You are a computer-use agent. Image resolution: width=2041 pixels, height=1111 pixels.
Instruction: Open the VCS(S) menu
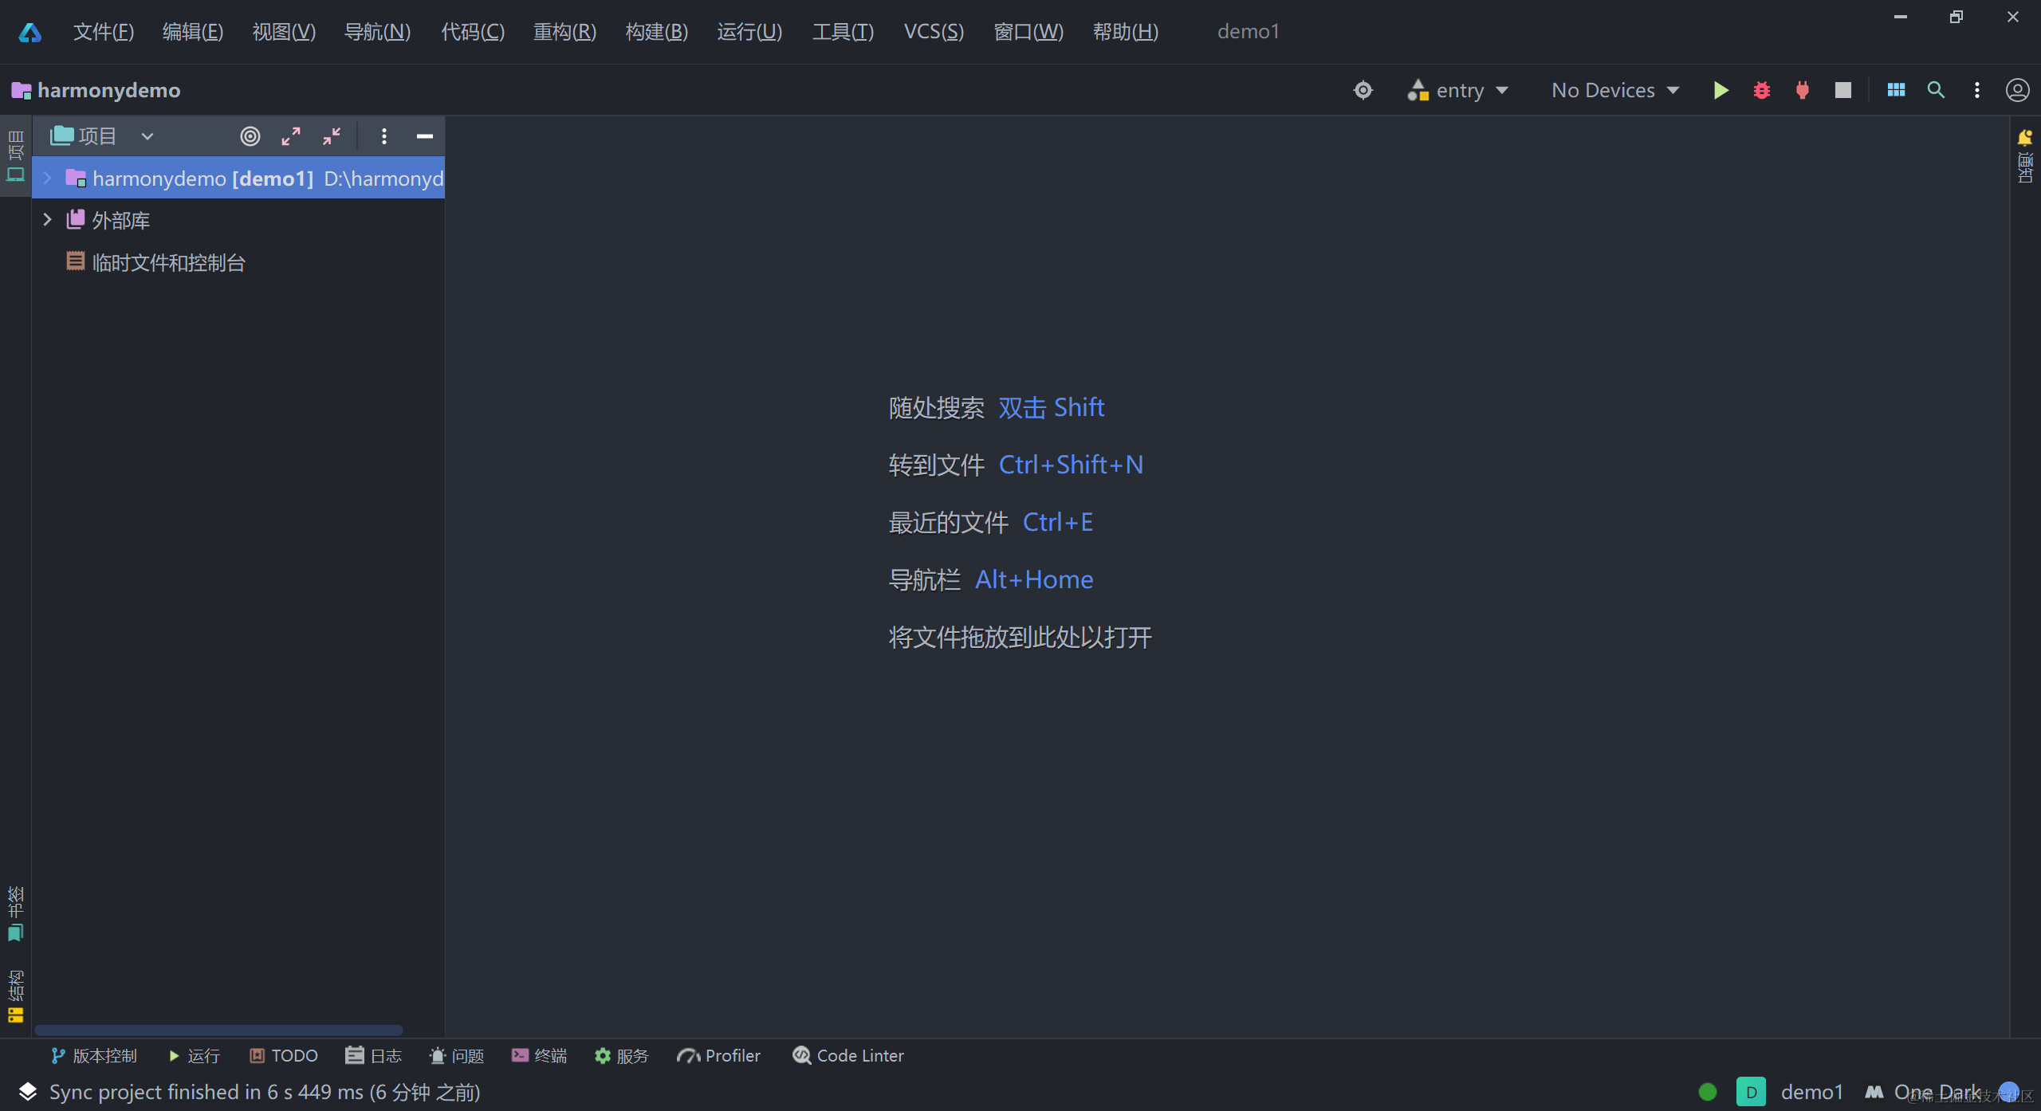pyautogui.click(x=933, y=32)
